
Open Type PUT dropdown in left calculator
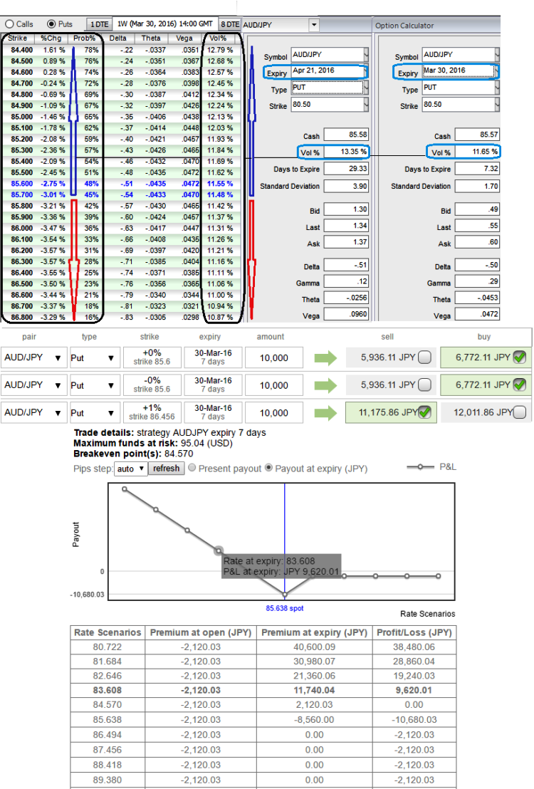tap(366, 88)
